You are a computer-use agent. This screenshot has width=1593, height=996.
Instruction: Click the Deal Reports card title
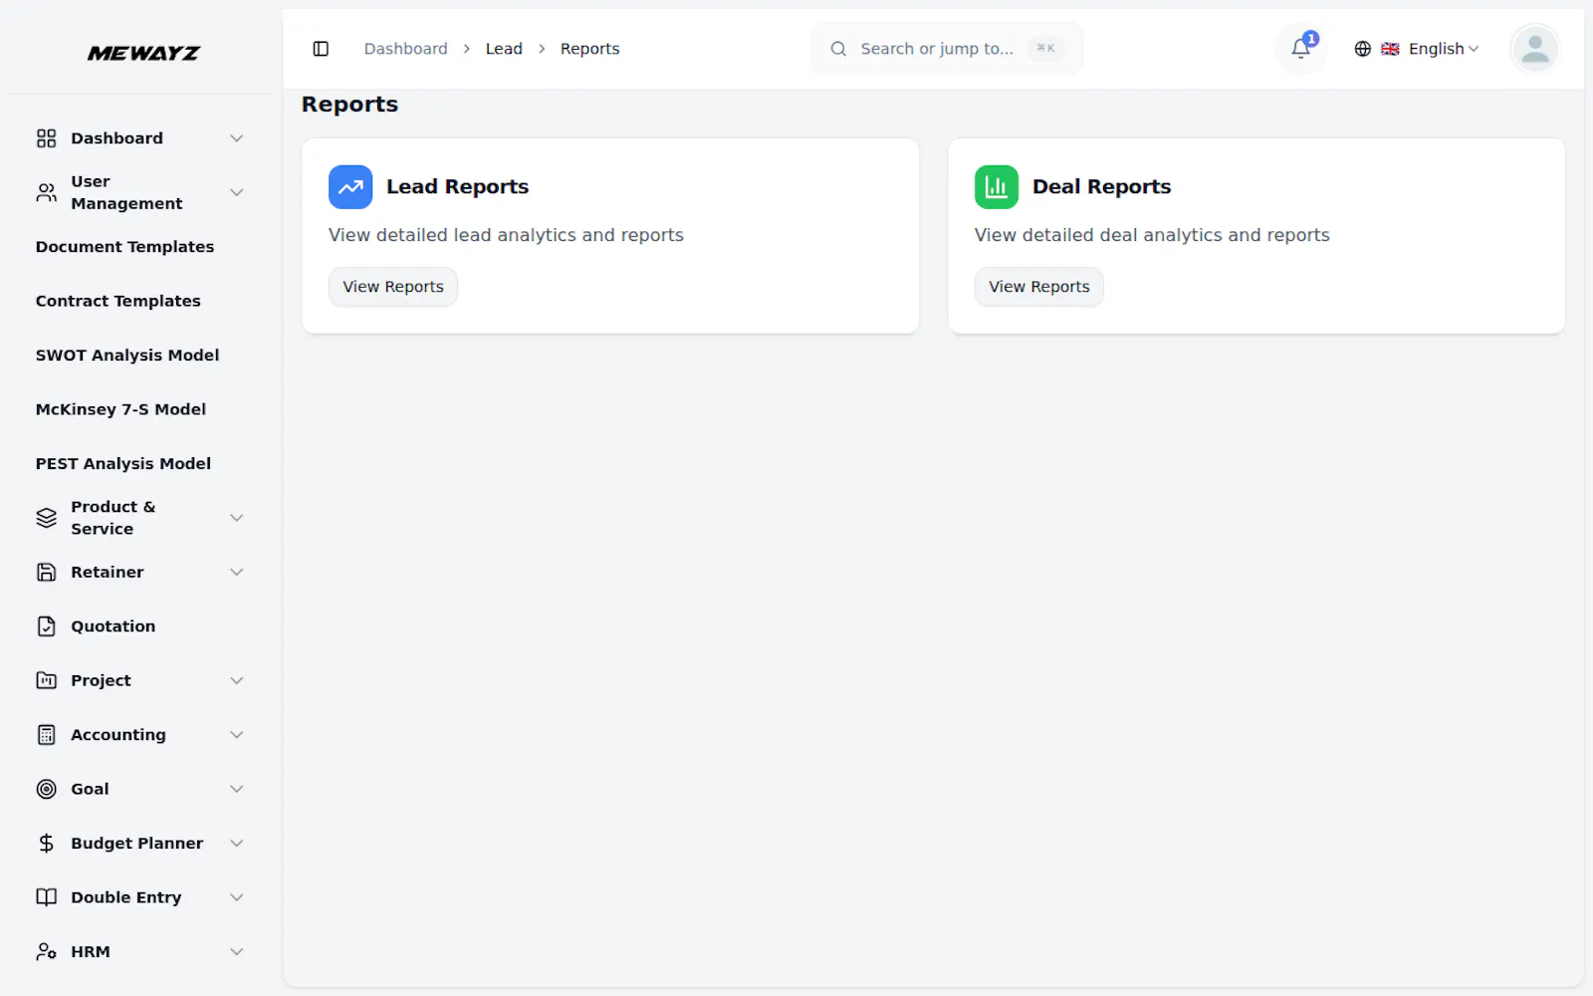click(1101, 187)
